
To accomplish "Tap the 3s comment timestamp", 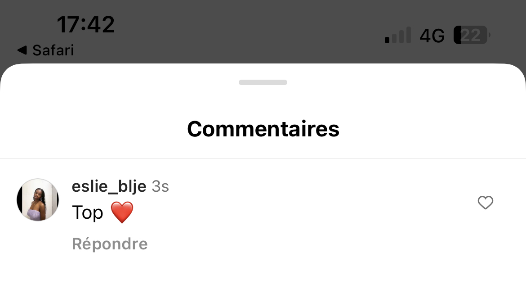I will 160,186.
